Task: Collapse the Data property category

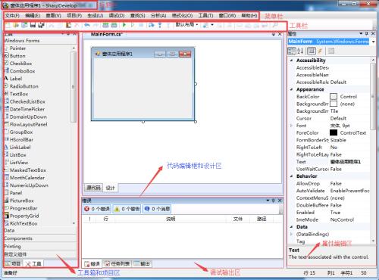Action: click(x=292, y=227)
